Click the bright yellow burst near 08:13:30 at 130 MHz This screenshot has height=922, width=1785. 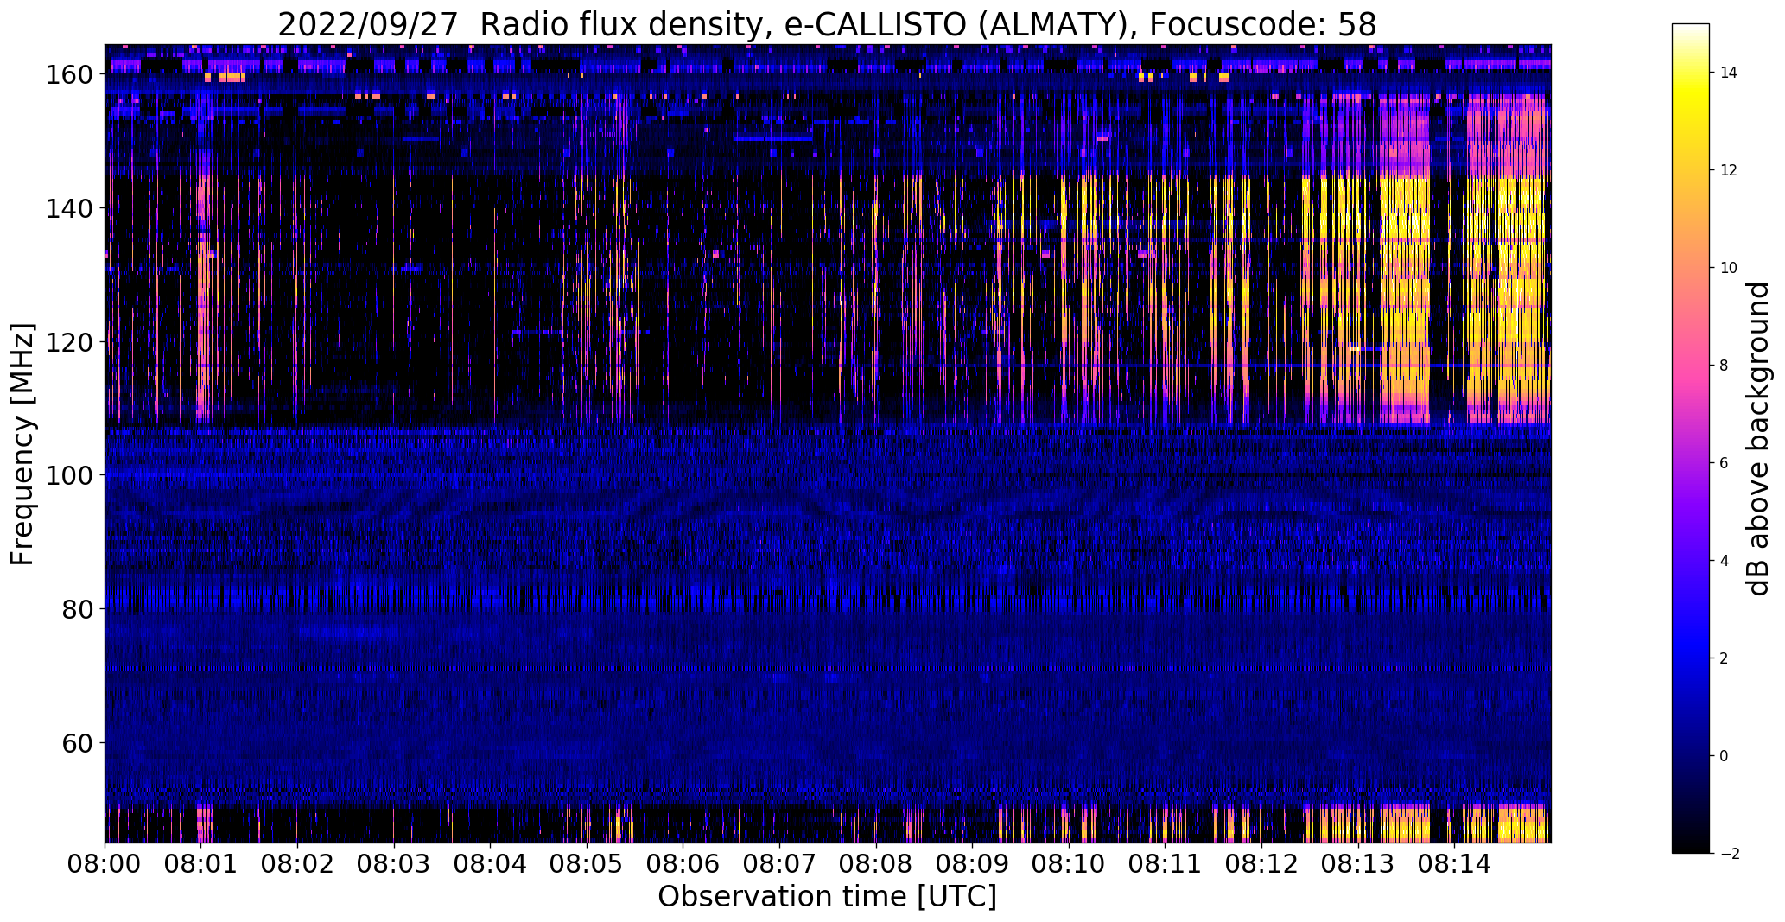click(1405, 275)
